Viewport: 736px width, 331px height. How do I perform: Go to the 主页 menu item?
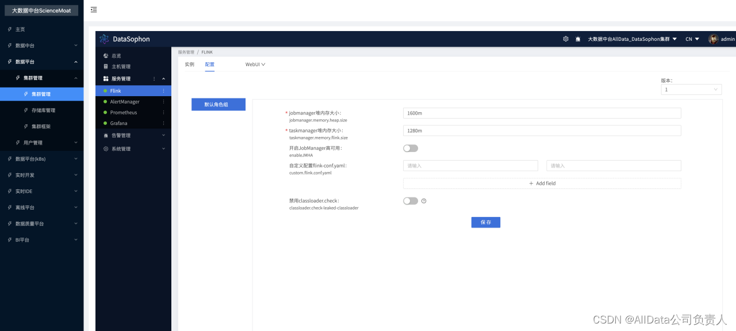[42, 29]
